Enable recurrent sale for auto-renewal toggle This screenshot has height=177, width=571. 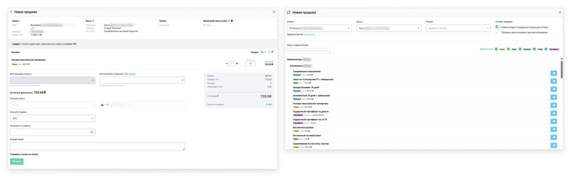pyautogui.click(x=498, y=32)
